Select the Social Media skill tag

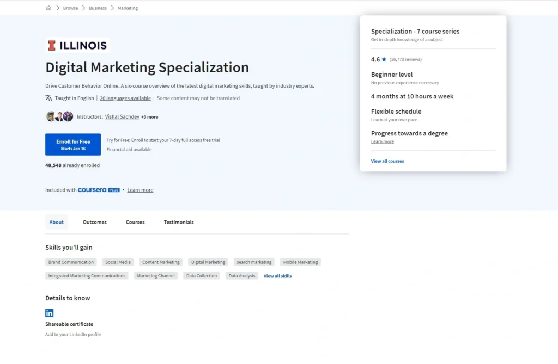tap(118, 262)
